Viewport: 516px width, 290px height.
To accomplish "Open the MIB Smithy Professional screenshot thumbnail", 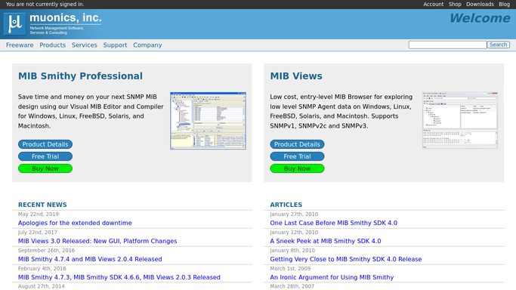I will pos(208,121).
